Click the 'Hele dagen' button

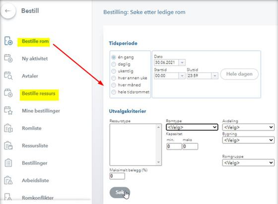pyautogui.click(x=239, y=74)
